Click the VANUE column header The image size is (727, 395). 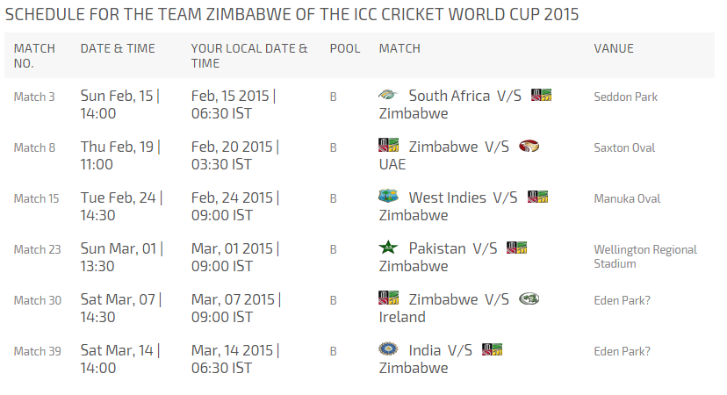(614, 48)
